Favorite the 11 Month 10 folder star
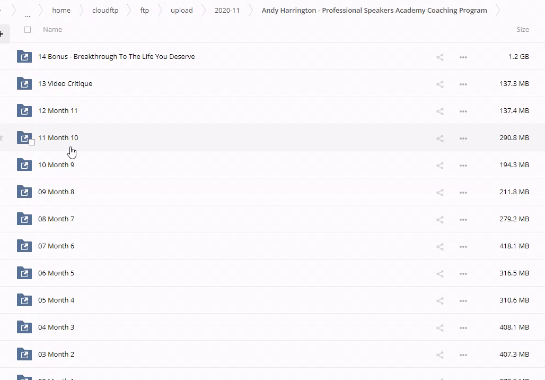Viewport: 545px width, 380px height. point(2,138)
